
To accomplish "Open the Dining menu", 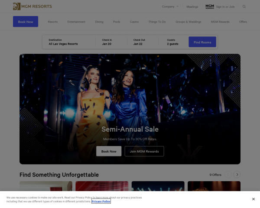I will (x=99, y=22).
